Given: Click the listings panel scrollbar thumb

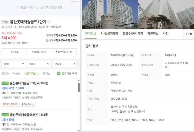Looking at the screenshot, I should point(79,87).
